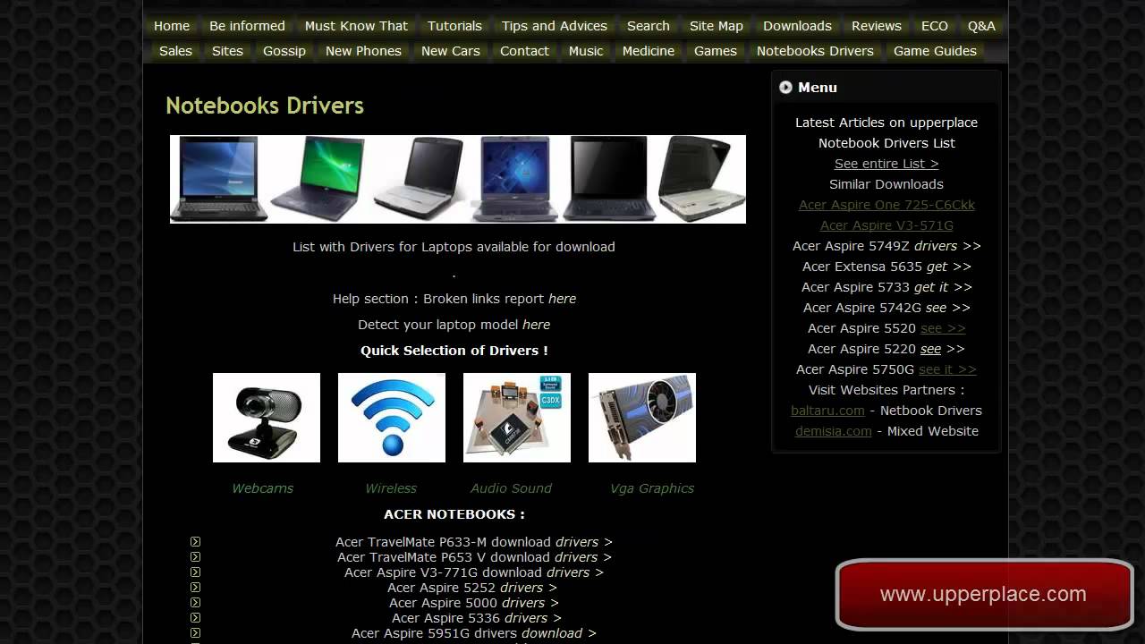Image resolution: width=1145 pixels, height=644 pixels.
Task: Open the Sales menu item
Action: pos(175,51)
